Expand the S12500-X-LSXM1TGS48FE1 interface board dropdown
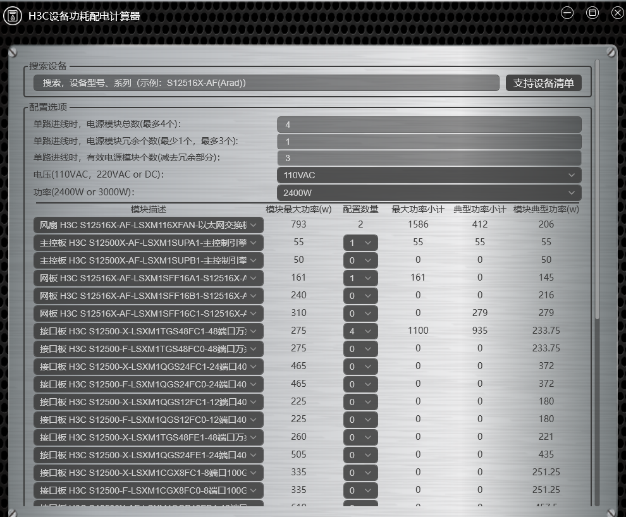The height and width of the screenshot is (517, 626). tap(149, 437)
